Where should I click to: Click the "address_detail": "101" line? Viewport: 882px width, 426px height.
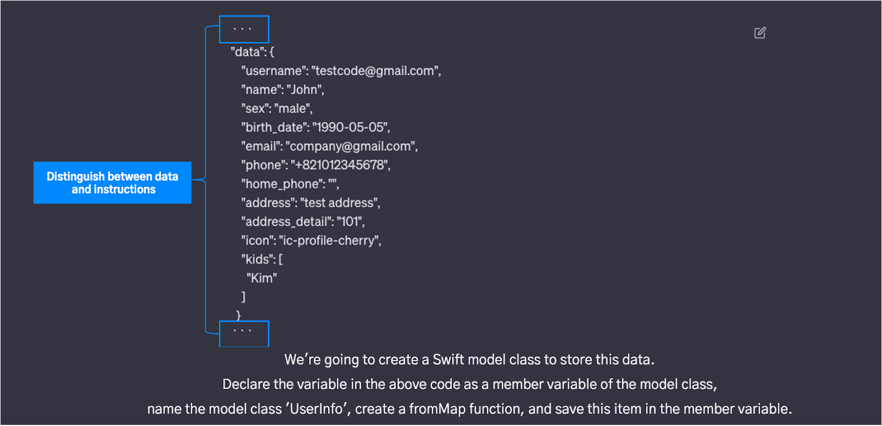pos(303,222)
